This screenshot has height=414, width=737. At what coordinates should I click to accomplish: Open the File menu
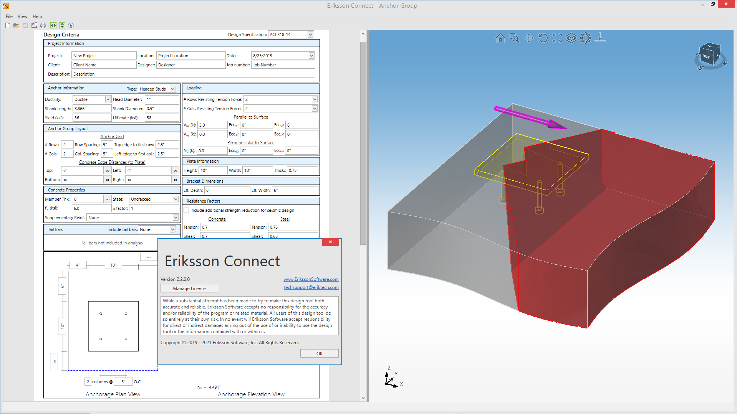click(x=9, y=16)
